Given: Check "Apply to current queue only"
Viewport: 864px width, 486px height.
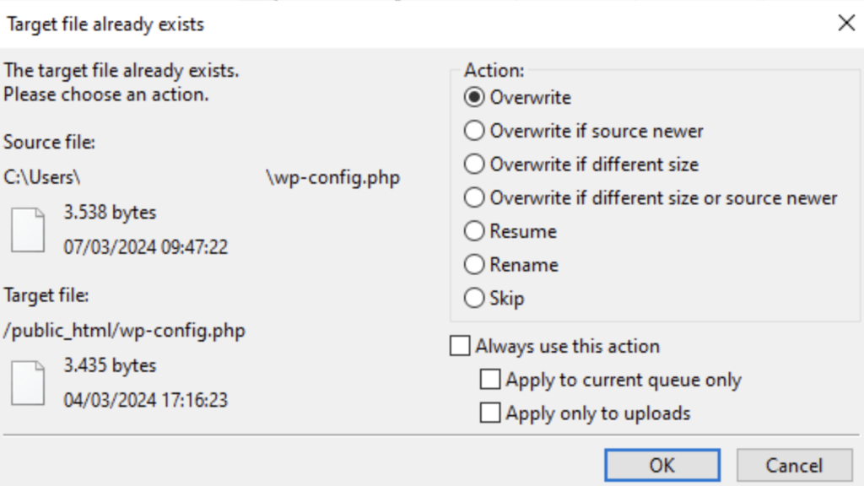Looking at the screenshot, I should 490,379.
